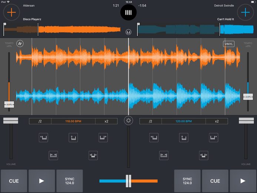Double the right deck BPM with x2
This screenshot has height=193, width=257.
tap(217, 121)
